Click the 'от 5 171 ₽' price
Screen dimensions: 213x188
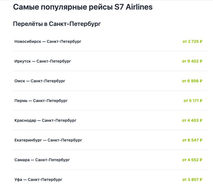193,101
